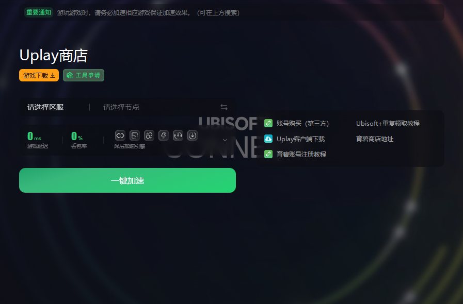Click the download-arrow circle engine icon

[x=193, y=136]
